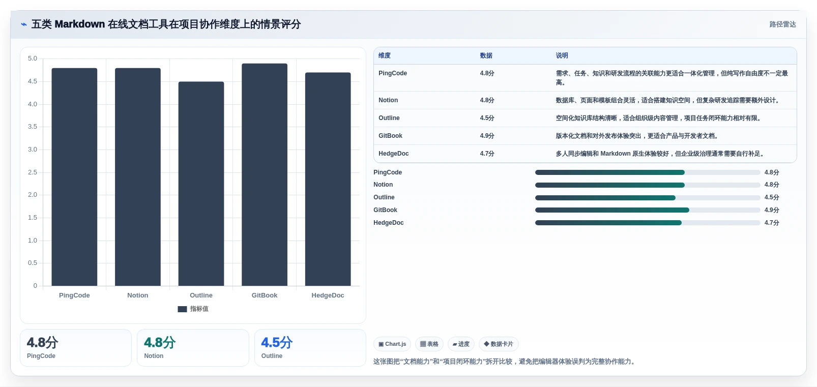Click footer note 这张图把 text

(505, 362)
